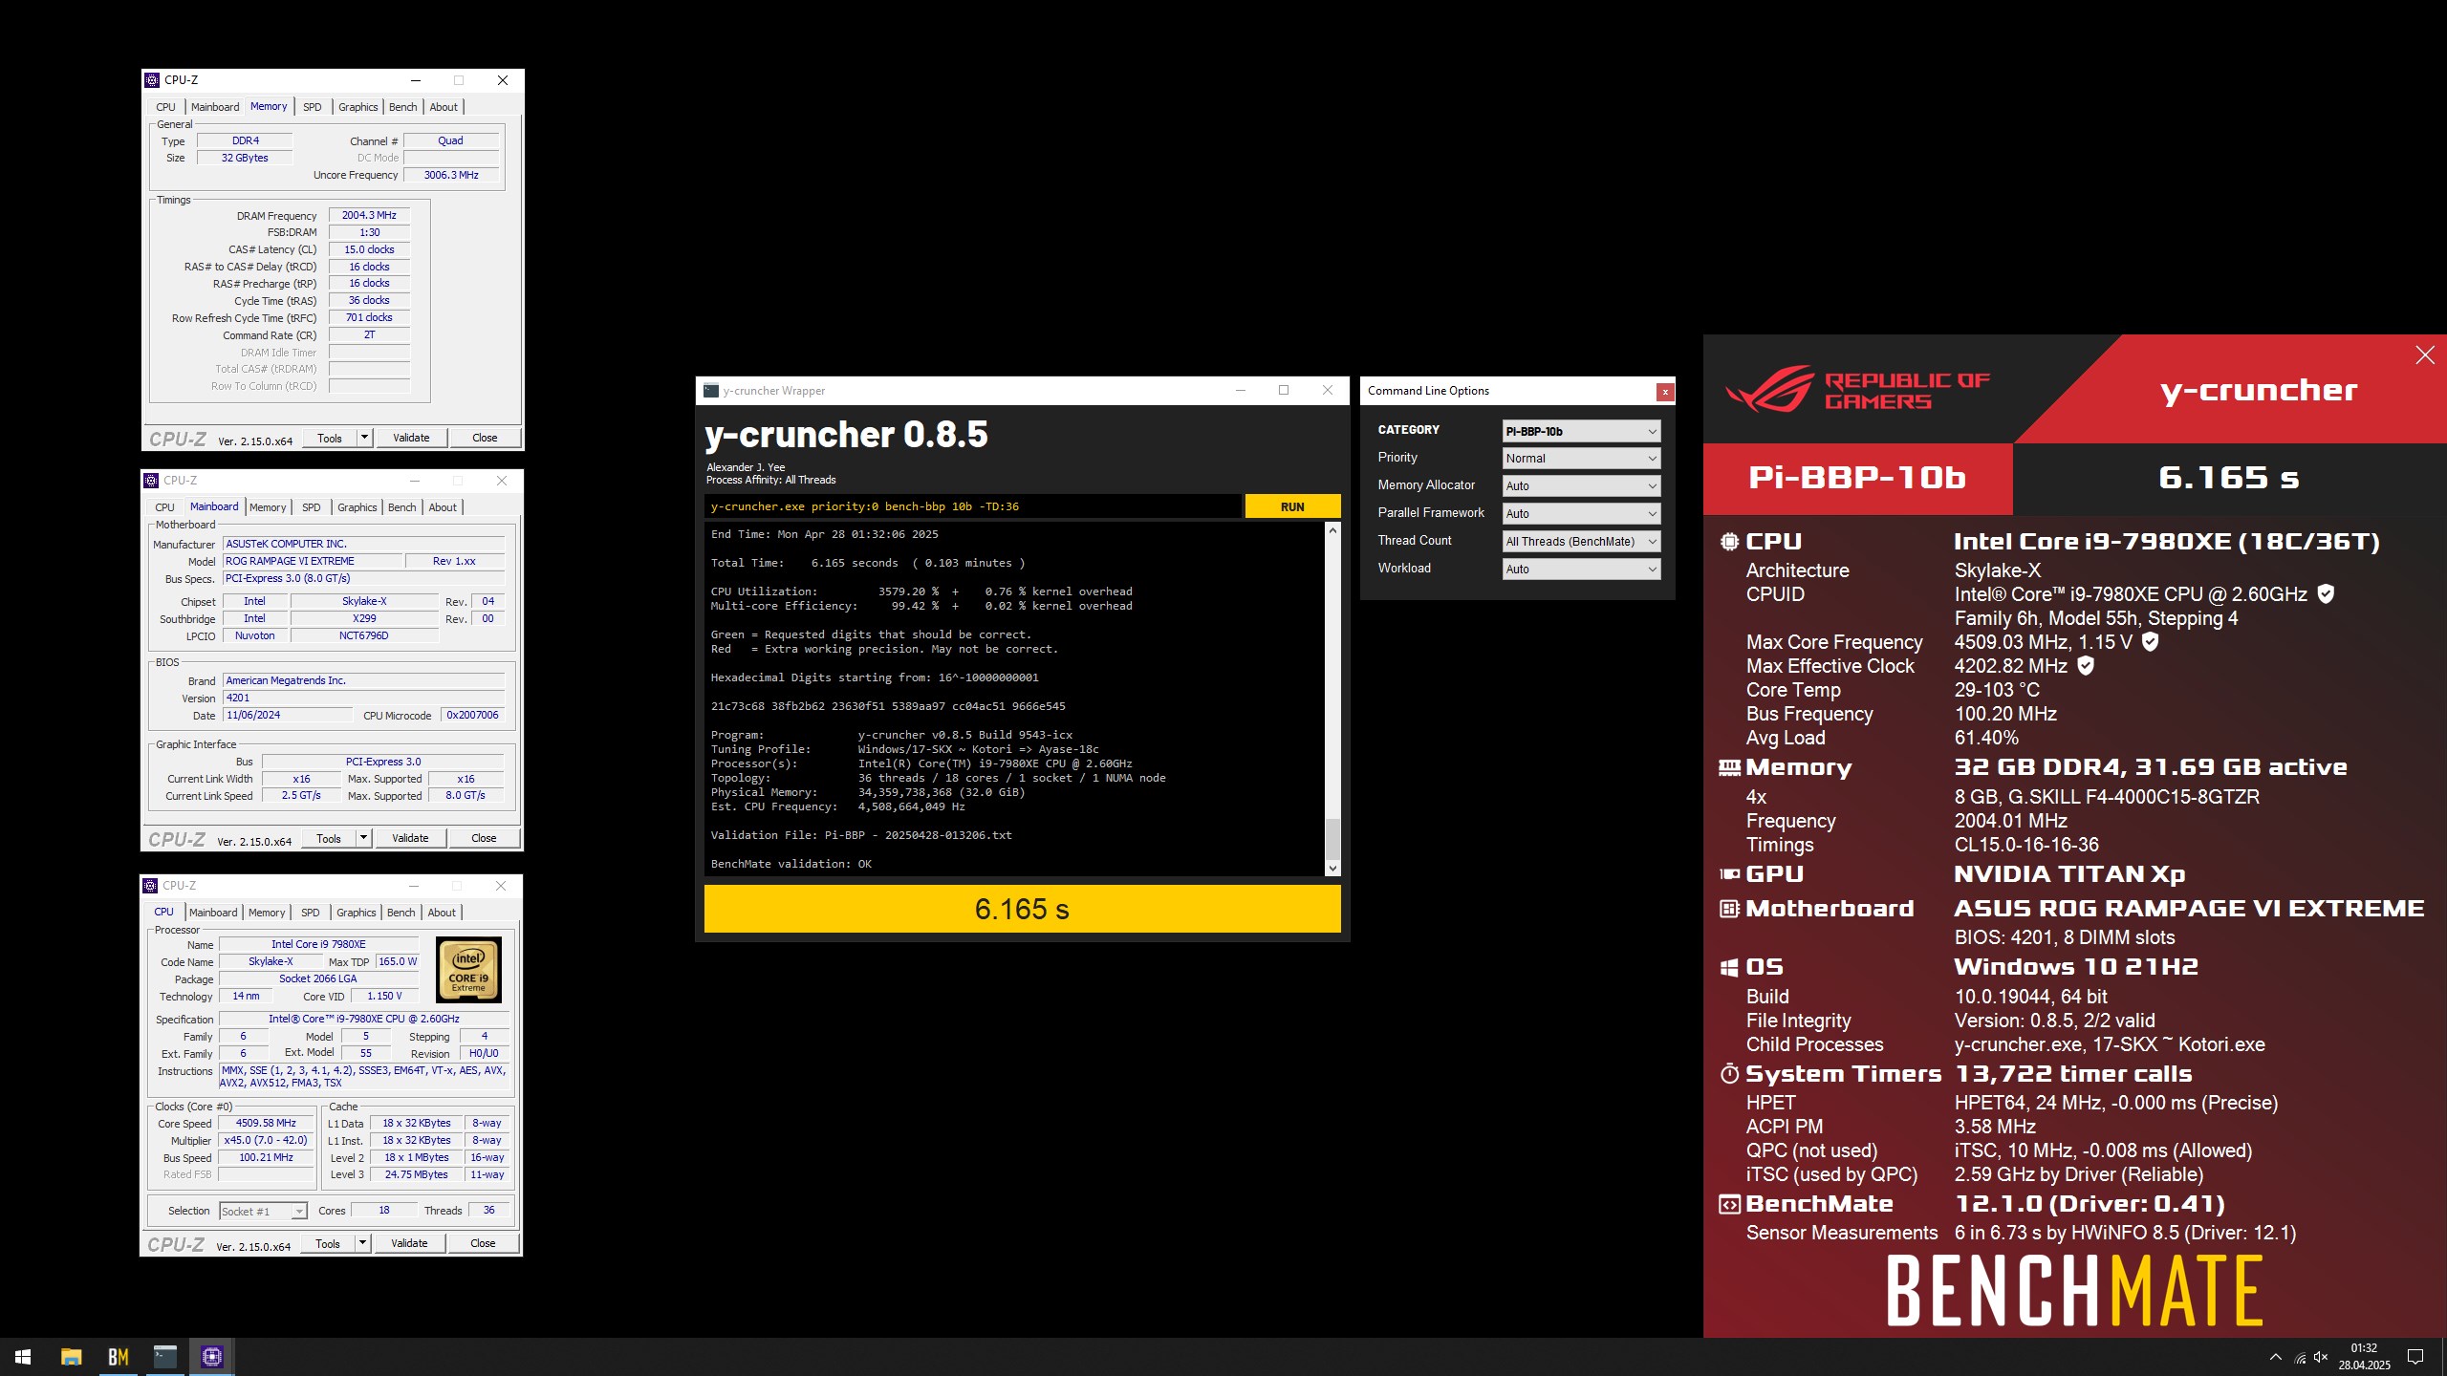The height and width of the screenshot is (1376, 2447).
Task: Click the System Timers stopwatch icon
Action: (1729, 1074)
